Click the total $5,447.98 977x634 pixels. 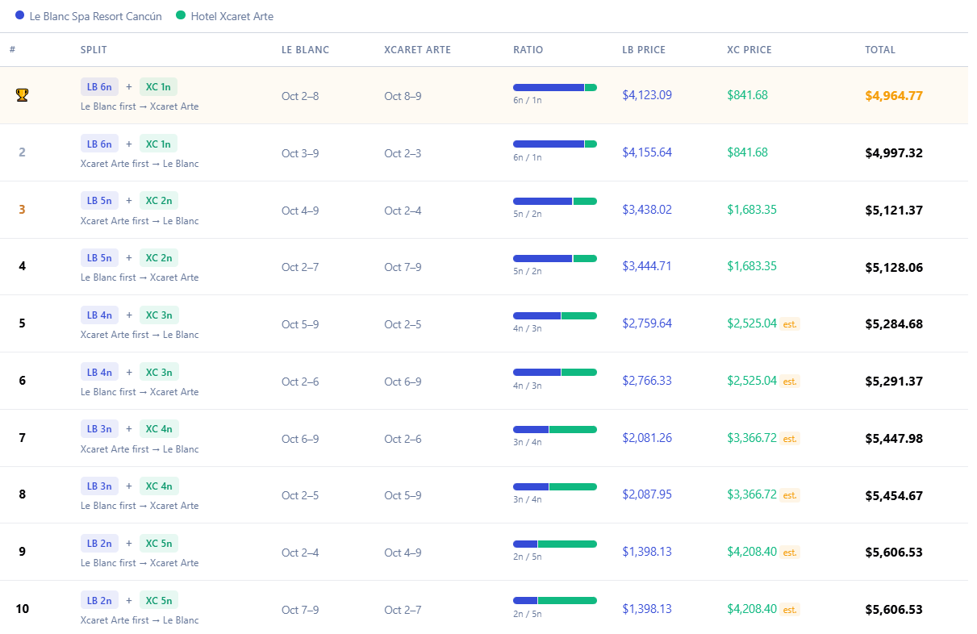894,439
